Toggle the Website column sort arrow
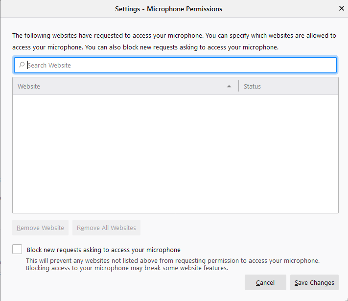348x301 pixels. 229,86
